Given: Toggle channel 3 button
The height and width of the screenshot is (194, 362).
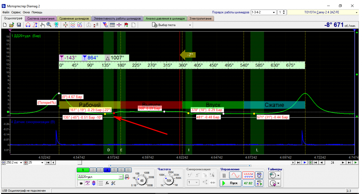Looking at the screenshot, I should [x=100, y=170].
